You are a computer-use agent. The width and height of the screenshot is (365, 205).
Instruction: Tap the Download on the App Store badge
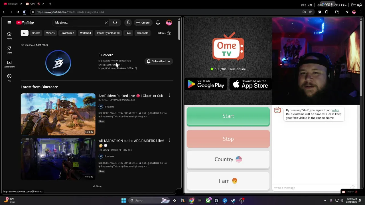pyautogui.click(x=251, y=84)
